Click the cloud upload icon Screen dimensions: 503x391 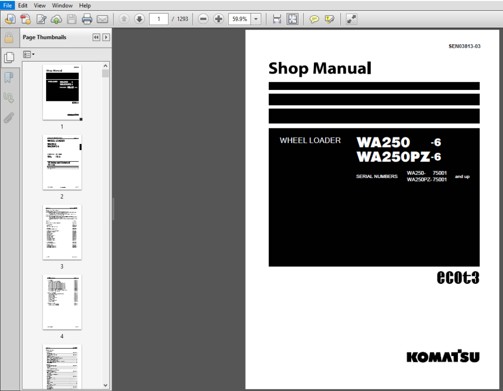click(x=56, y=19)
